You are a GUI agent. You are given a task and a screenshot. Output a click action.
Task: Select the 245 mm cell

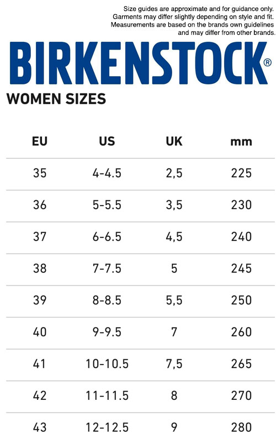point(241,269)
